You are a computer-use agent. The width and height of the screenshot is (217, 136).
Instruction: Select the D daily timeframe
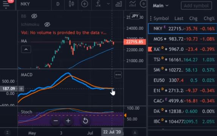58,4
